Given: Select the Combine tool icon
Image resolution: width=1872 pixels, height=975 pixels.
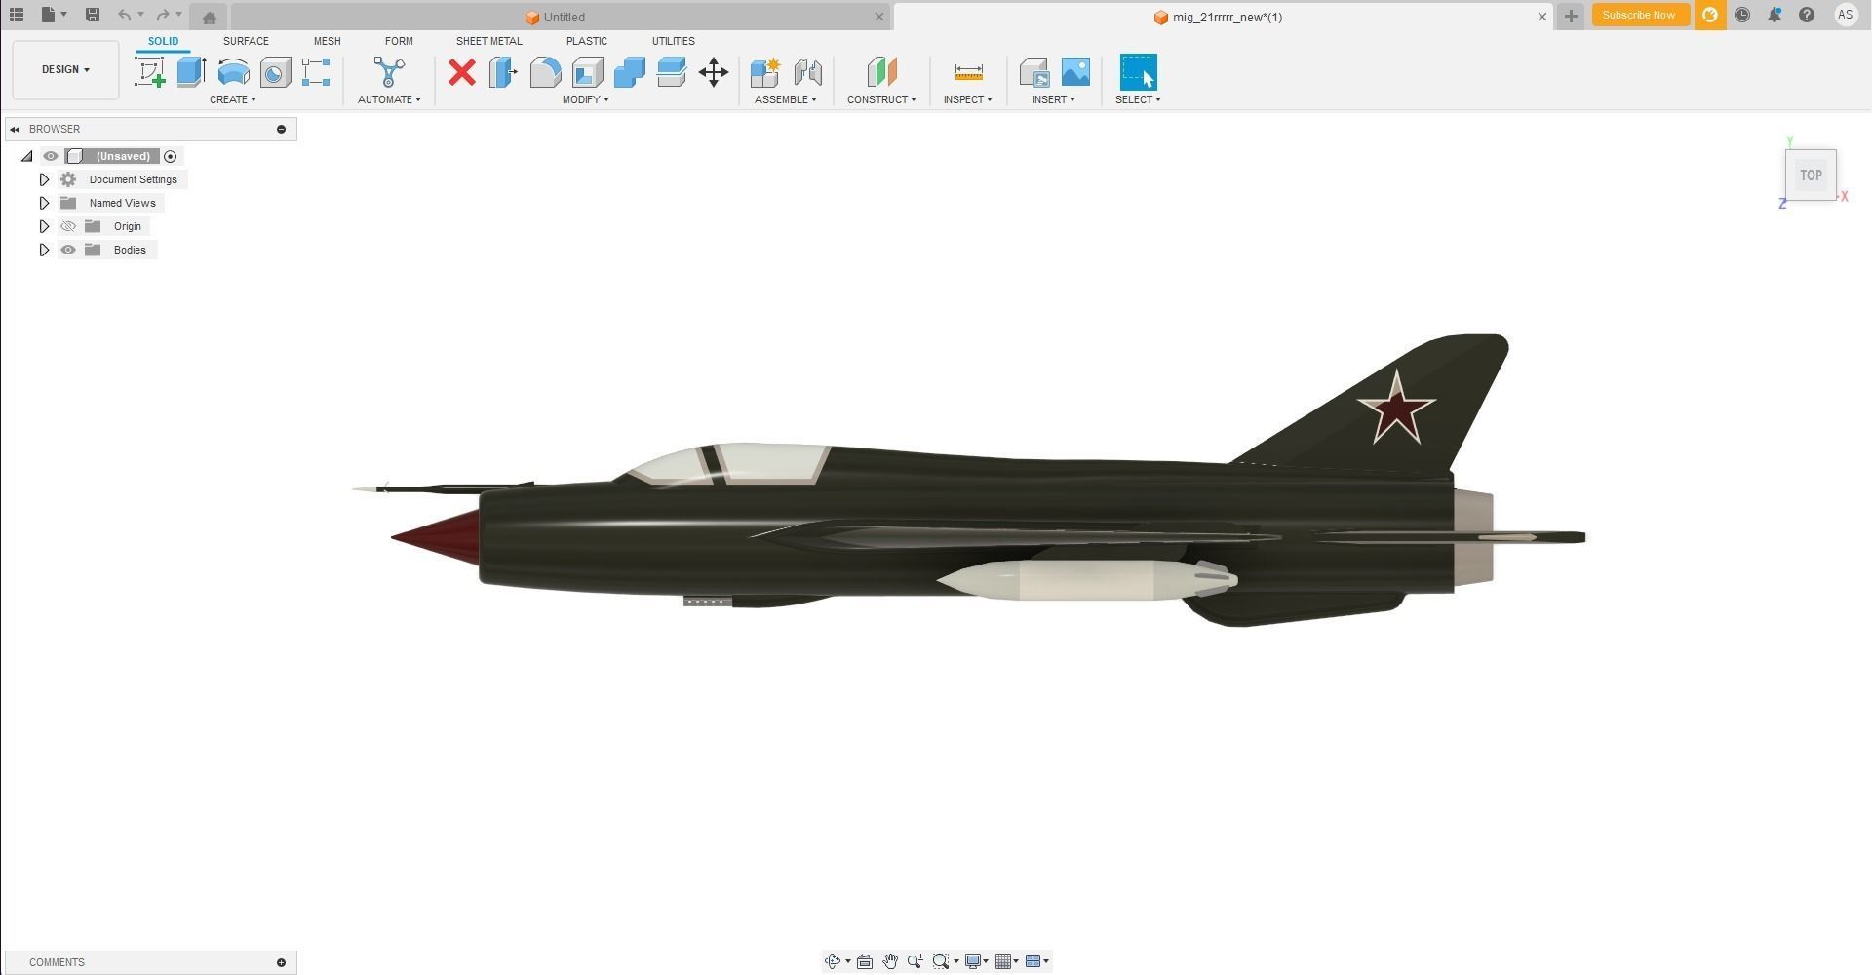Looking at the screenshot, I should tap(629, 72).
